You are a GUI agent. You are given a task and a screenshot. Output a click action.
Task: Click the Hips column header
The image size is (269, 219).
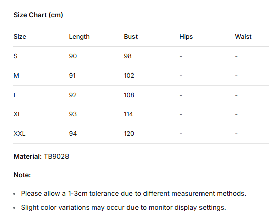[x=186, y=37]
